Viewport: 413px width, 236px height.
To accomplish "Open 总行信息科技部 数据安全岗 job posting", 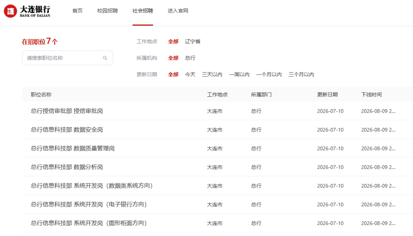I will click(67, 130).
